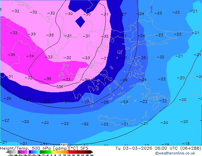Click the 560 contour label at the map bottom
The height and width of the screenshot is (156, 202).
64,145
